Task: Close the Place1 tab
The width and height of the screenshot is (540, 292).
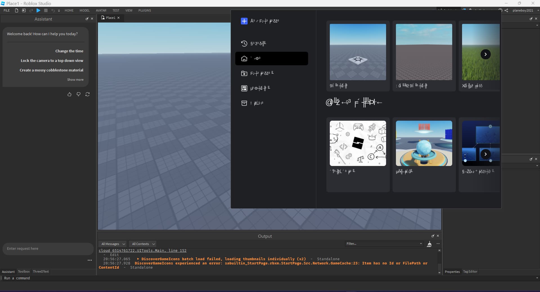Action: pos(118,18)
